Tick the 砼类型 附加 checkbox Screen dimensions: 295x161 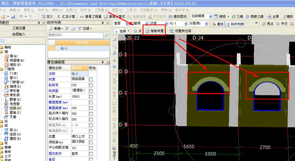point(91,91)
